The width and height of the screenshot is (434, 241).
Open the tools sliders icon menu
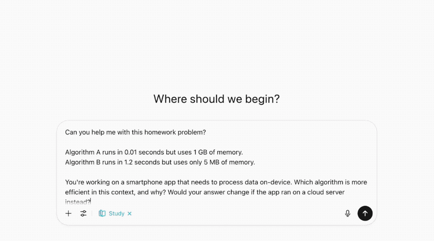[83, 213]
